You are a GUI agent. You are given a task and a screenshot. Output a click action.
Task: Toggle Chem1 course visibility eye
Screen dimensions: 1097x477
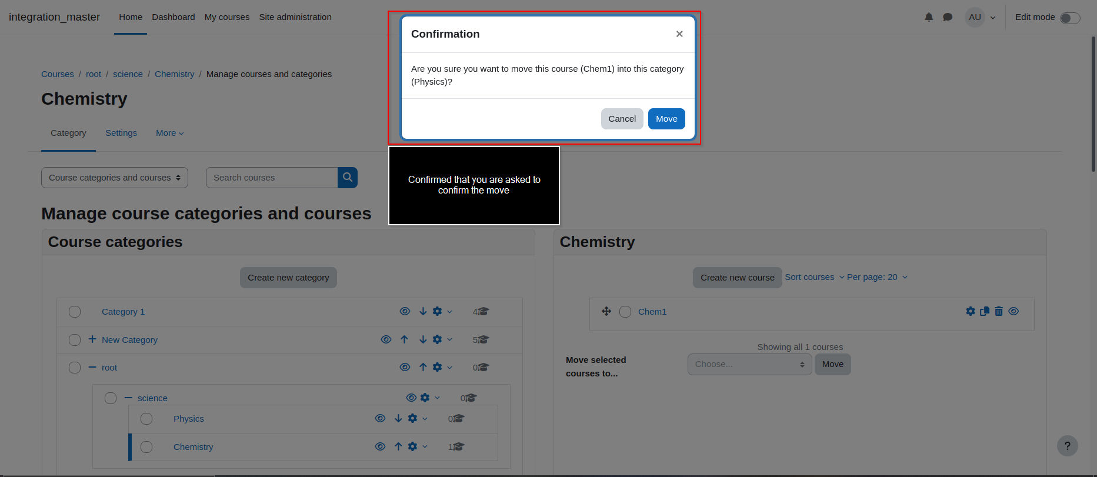[1013, 312]
